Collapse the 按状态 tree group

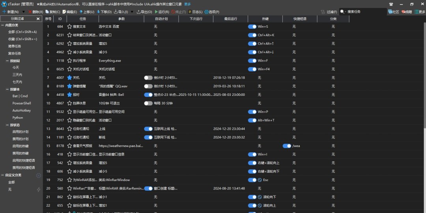(7, 125)
